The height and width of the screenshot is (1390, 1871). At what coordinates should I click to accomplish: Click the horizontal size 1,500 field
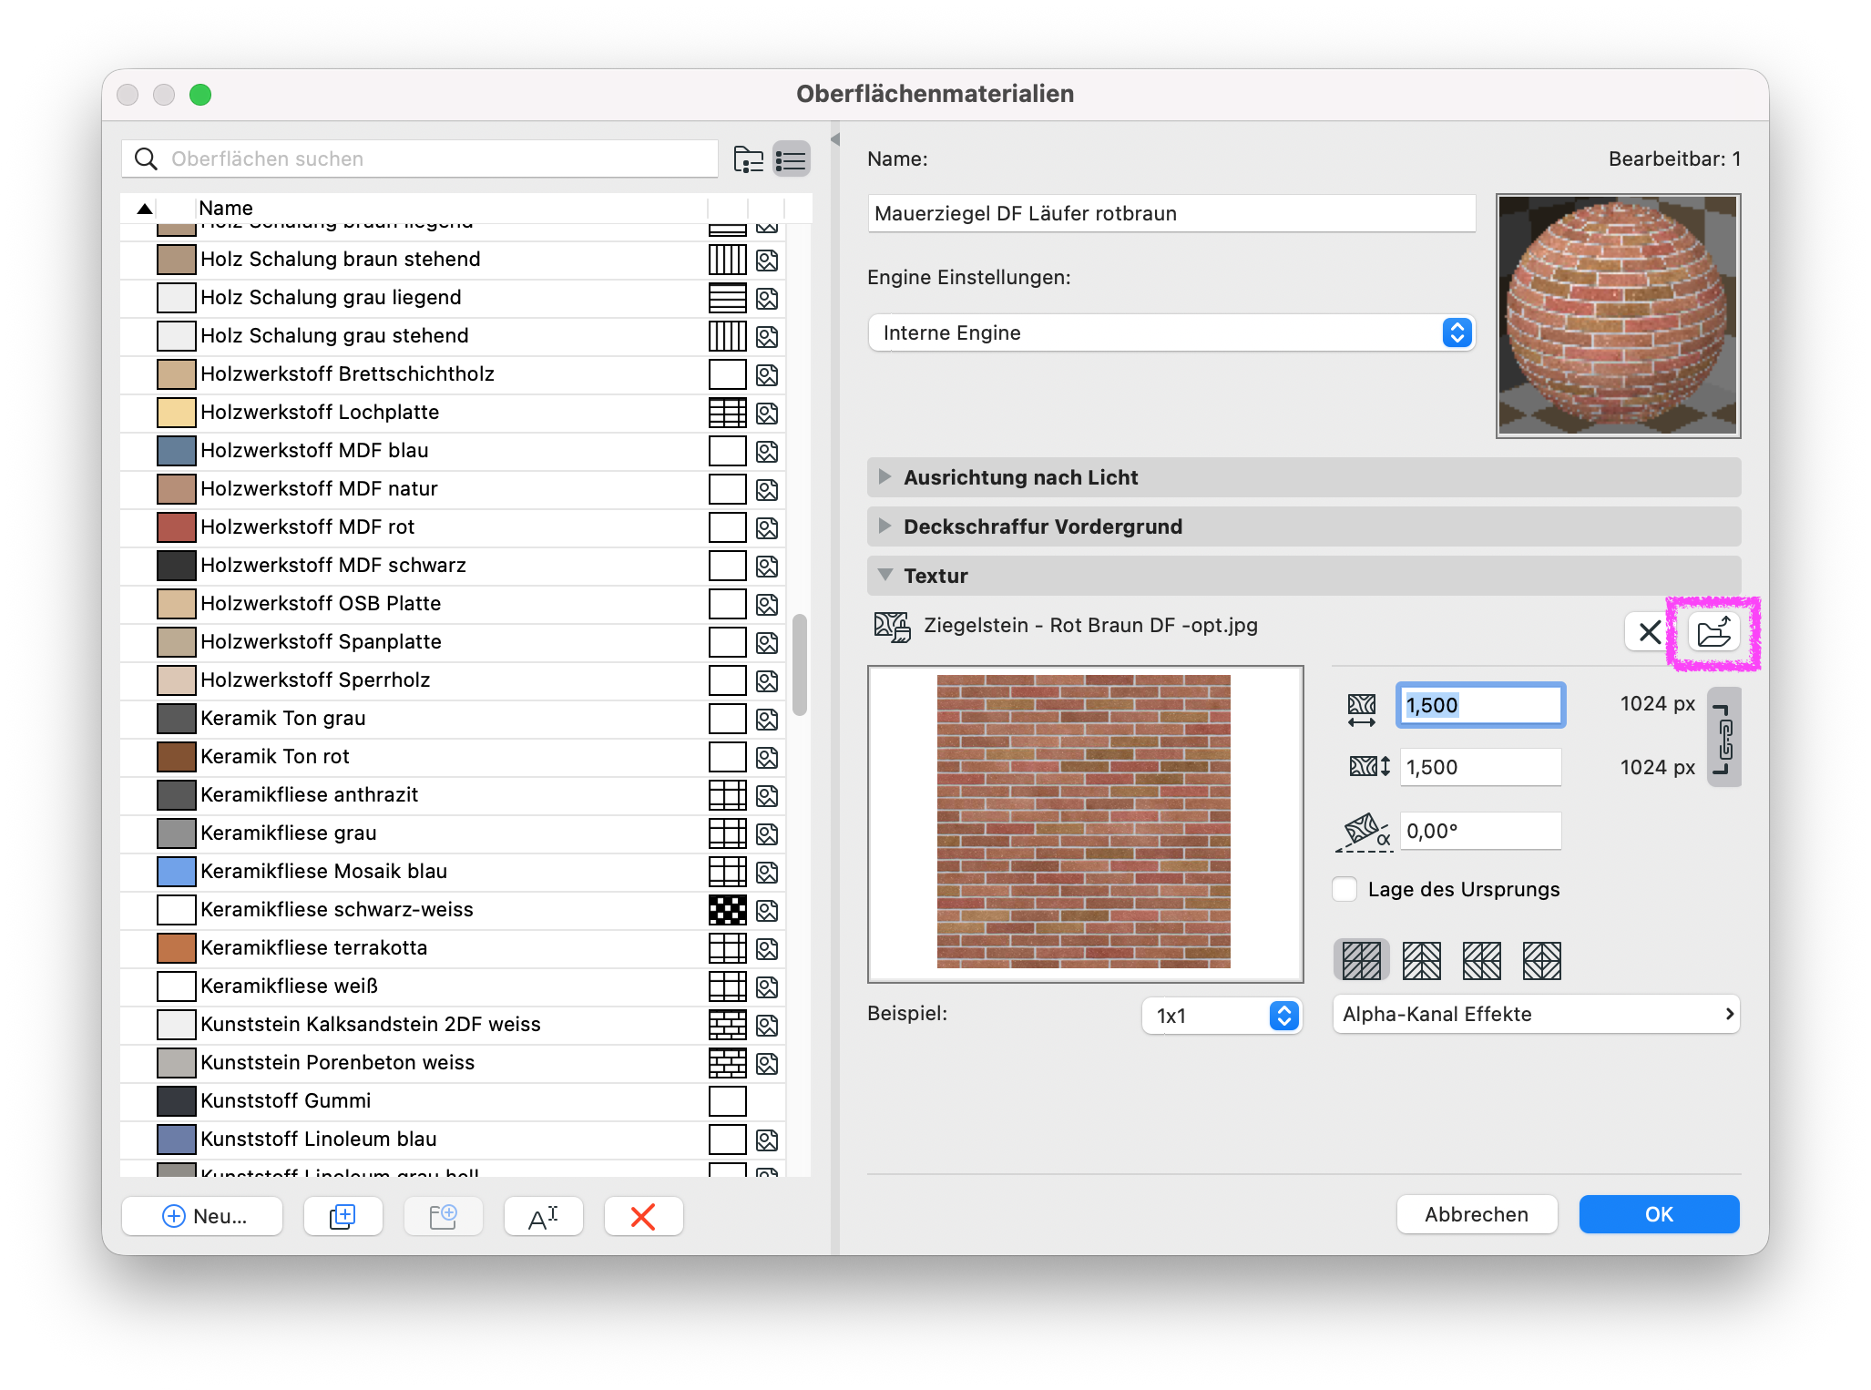click(x=1480, y=705)
